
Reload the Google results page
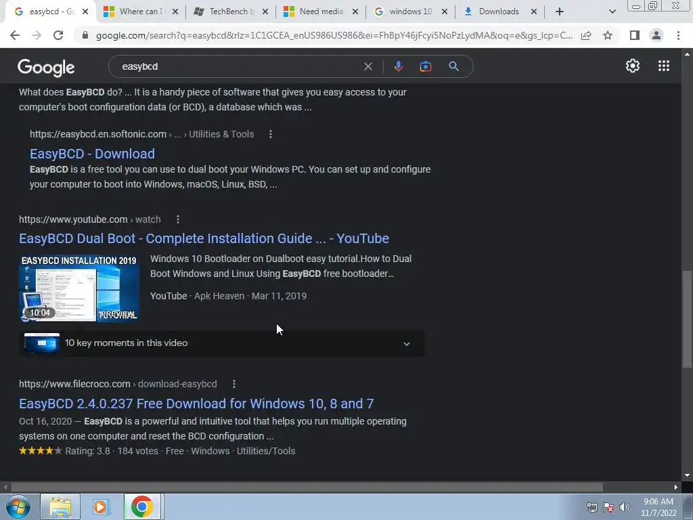[x=58, y=35]
